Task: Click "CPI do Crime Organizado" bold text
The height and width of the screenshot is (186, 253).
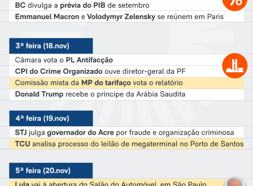Action: [x=59, y=71]
